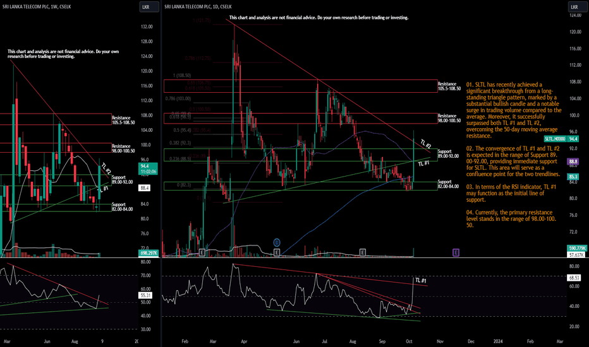589x347 pixels.
Task: Select the Resistance 105.5-108.50 label on the weekly chart
Action: pos(123,120)
